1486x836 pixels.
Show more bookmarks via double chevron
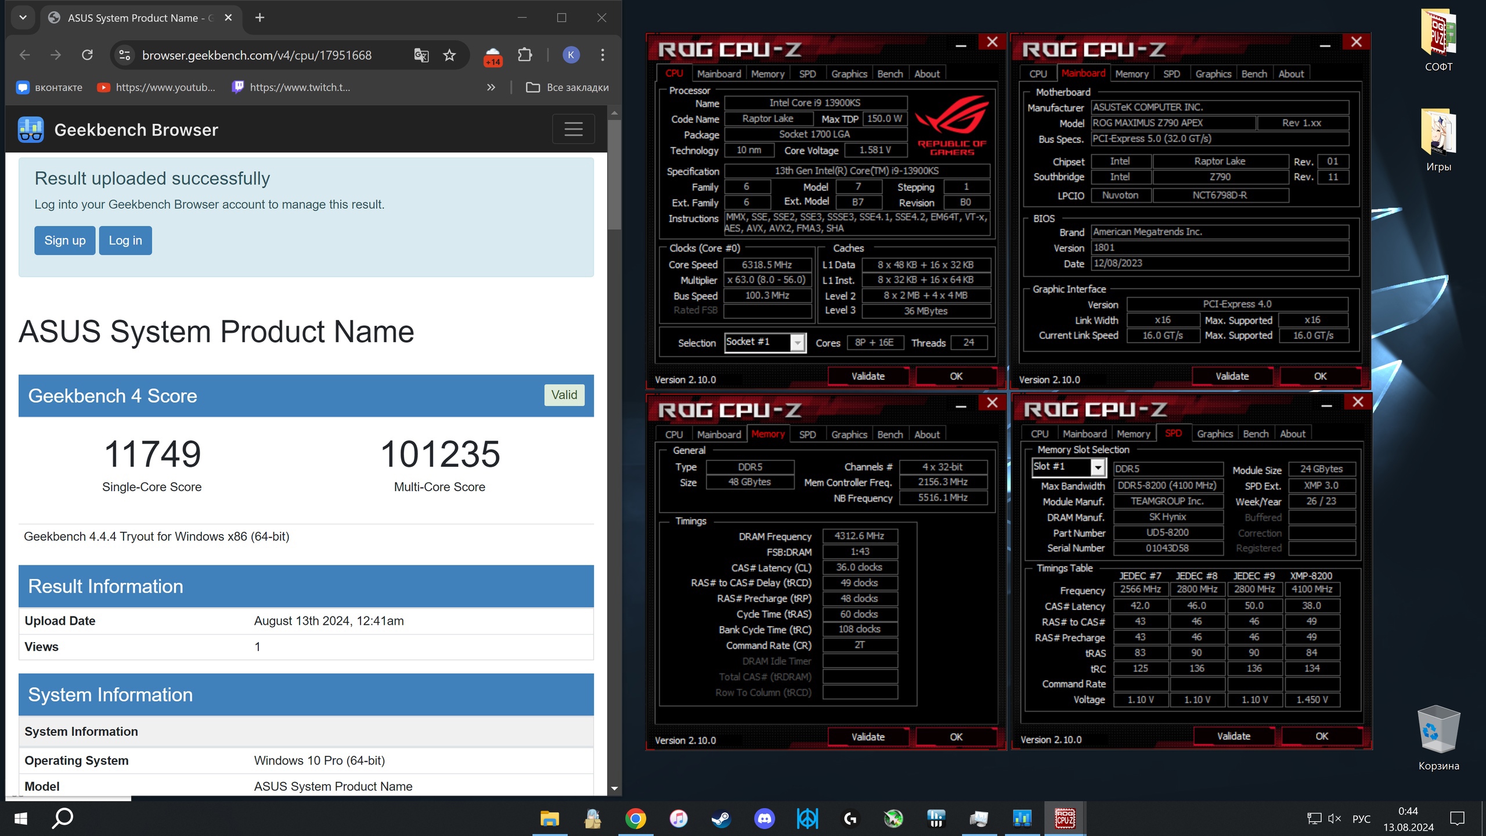point(491,87)
